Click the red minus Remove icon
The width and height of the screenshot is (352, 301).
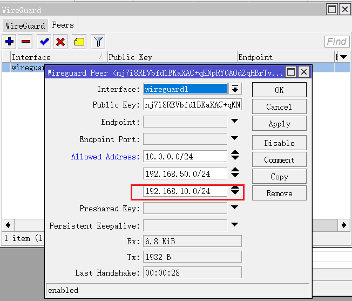coord(26,42)
